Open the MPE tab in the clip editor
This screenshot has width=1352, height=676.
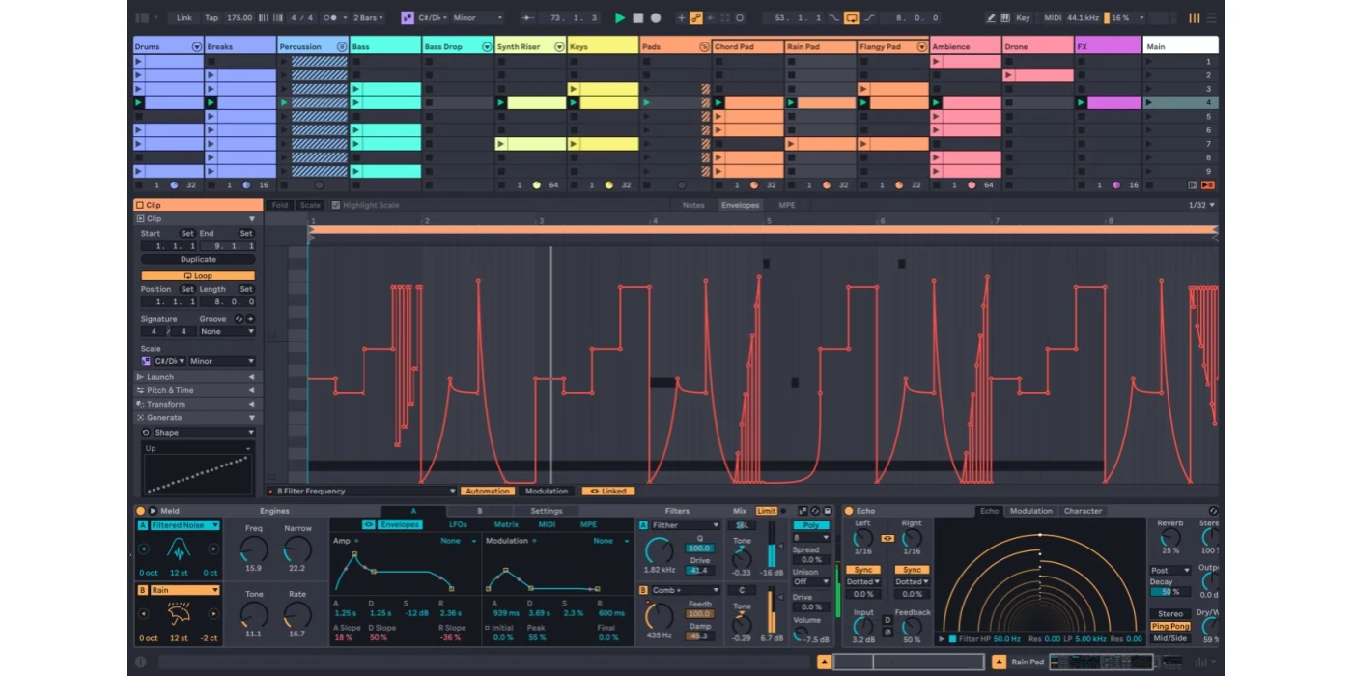click(x=787, y=205)
